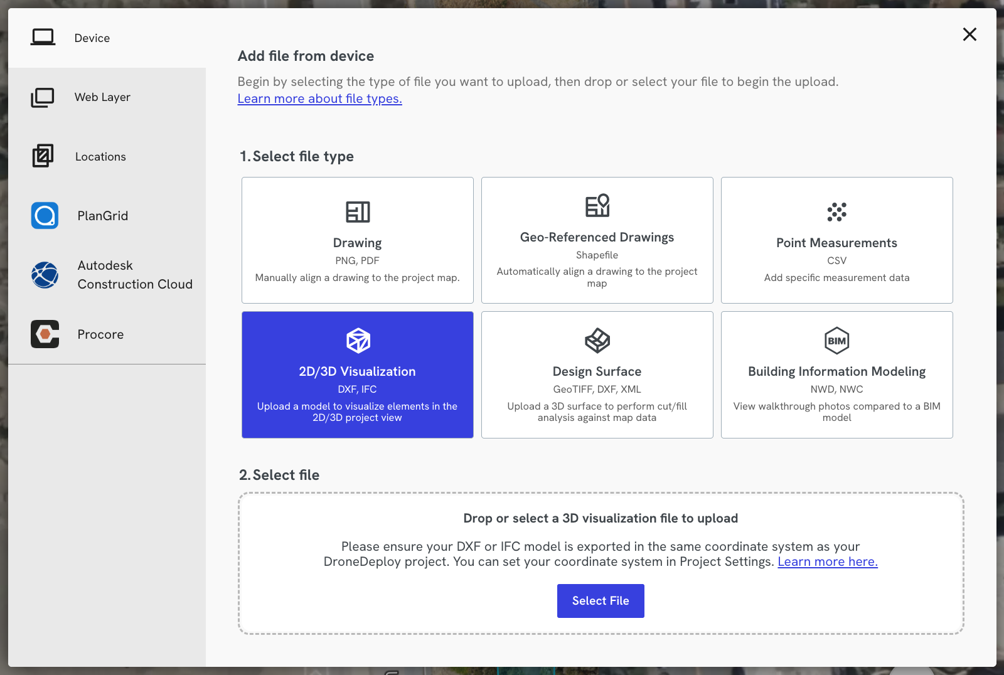The width and height of the screenshot is (1004, 675).
Task: Close the Add file dialog
Action: pos(970,35)
